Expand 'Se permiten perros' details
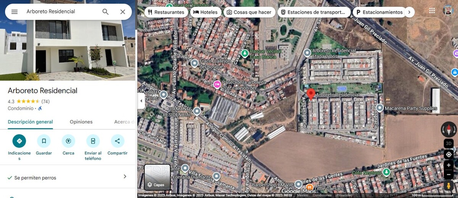 [68, 177]
